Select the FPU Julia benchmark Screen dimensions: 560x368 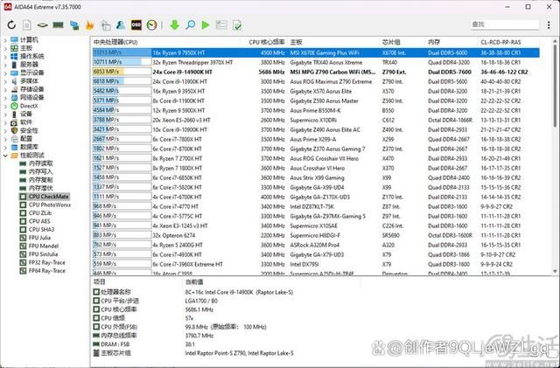[39, 238]
